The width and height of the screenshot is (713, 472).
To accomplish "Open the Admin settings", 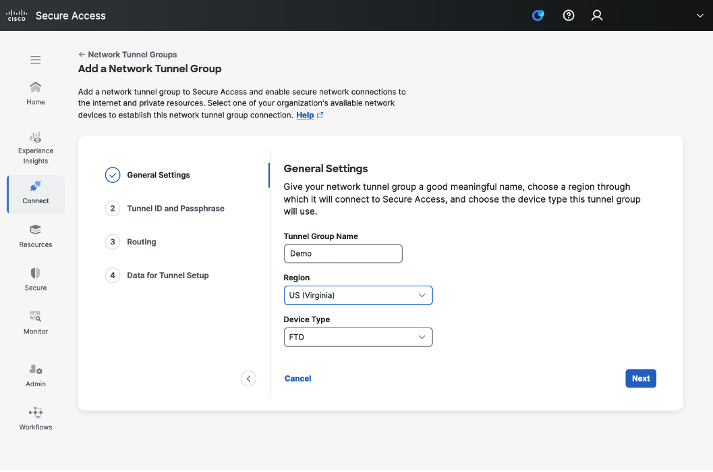I will (x=35, y=375).
